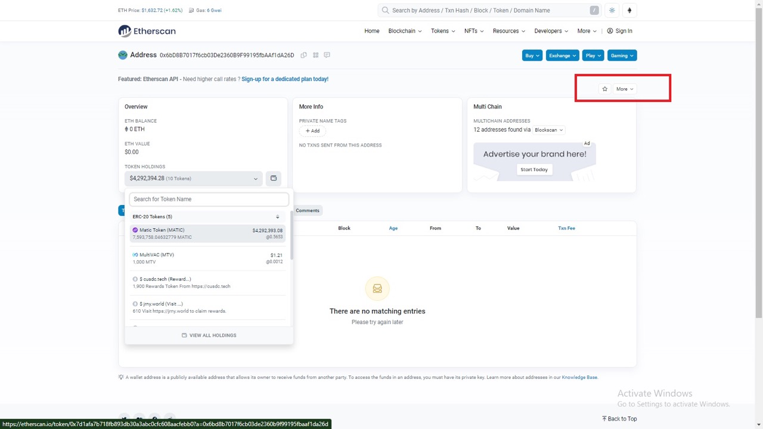Select the Matic Token (MATIC) row
The image size is (763, 429).
[208, 234]
